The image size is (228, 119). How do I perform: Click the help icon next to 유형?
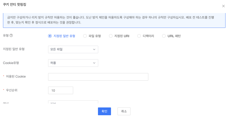pos(11,36)
